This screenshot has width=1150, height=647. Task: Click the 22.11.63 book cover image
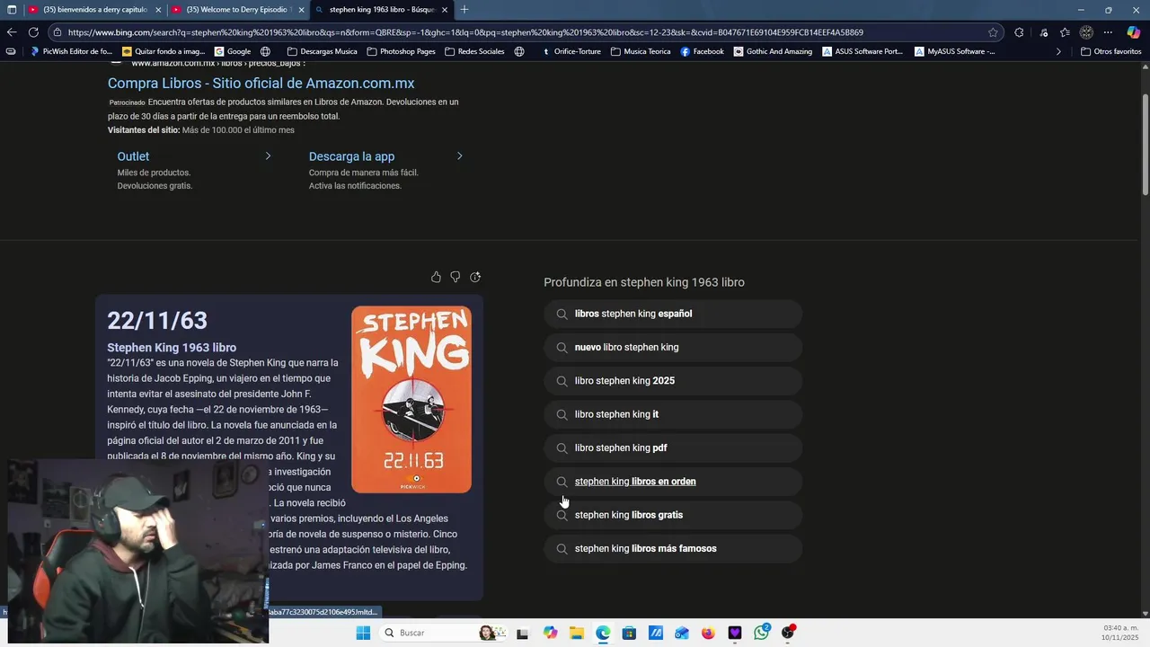coord(411,399)
